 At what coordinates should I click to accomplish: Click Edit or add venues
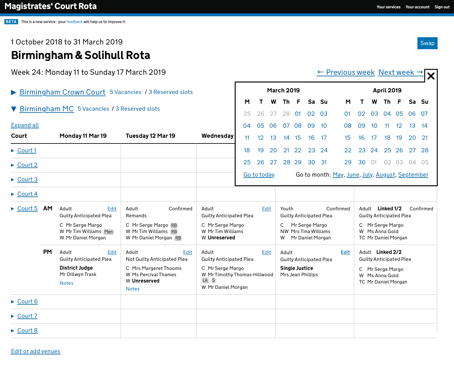(35, 351)
